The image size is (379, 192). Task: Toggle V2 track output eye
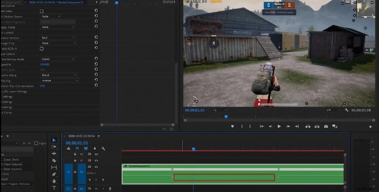[96, 160]
